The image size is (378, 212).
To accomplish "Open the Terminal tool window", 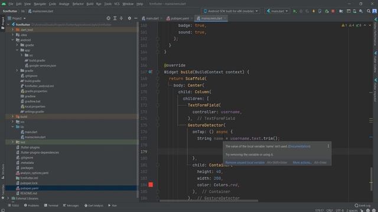I will 51,206.
